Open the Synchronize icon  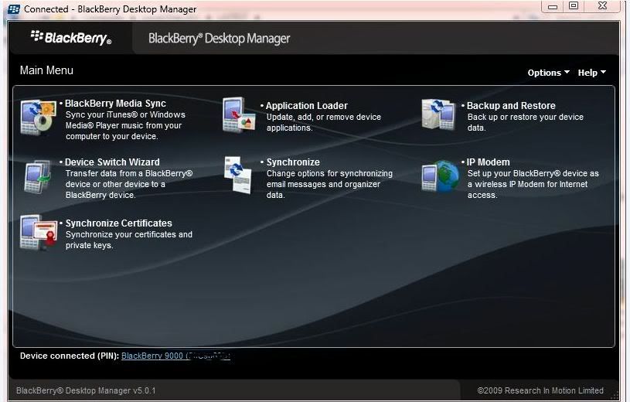click(238, 175)
